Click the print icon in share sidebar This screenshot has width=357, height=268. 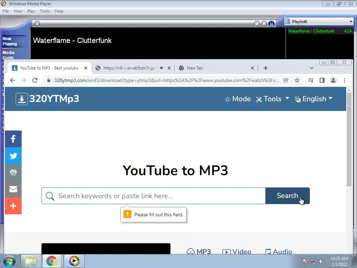[13, 172]
